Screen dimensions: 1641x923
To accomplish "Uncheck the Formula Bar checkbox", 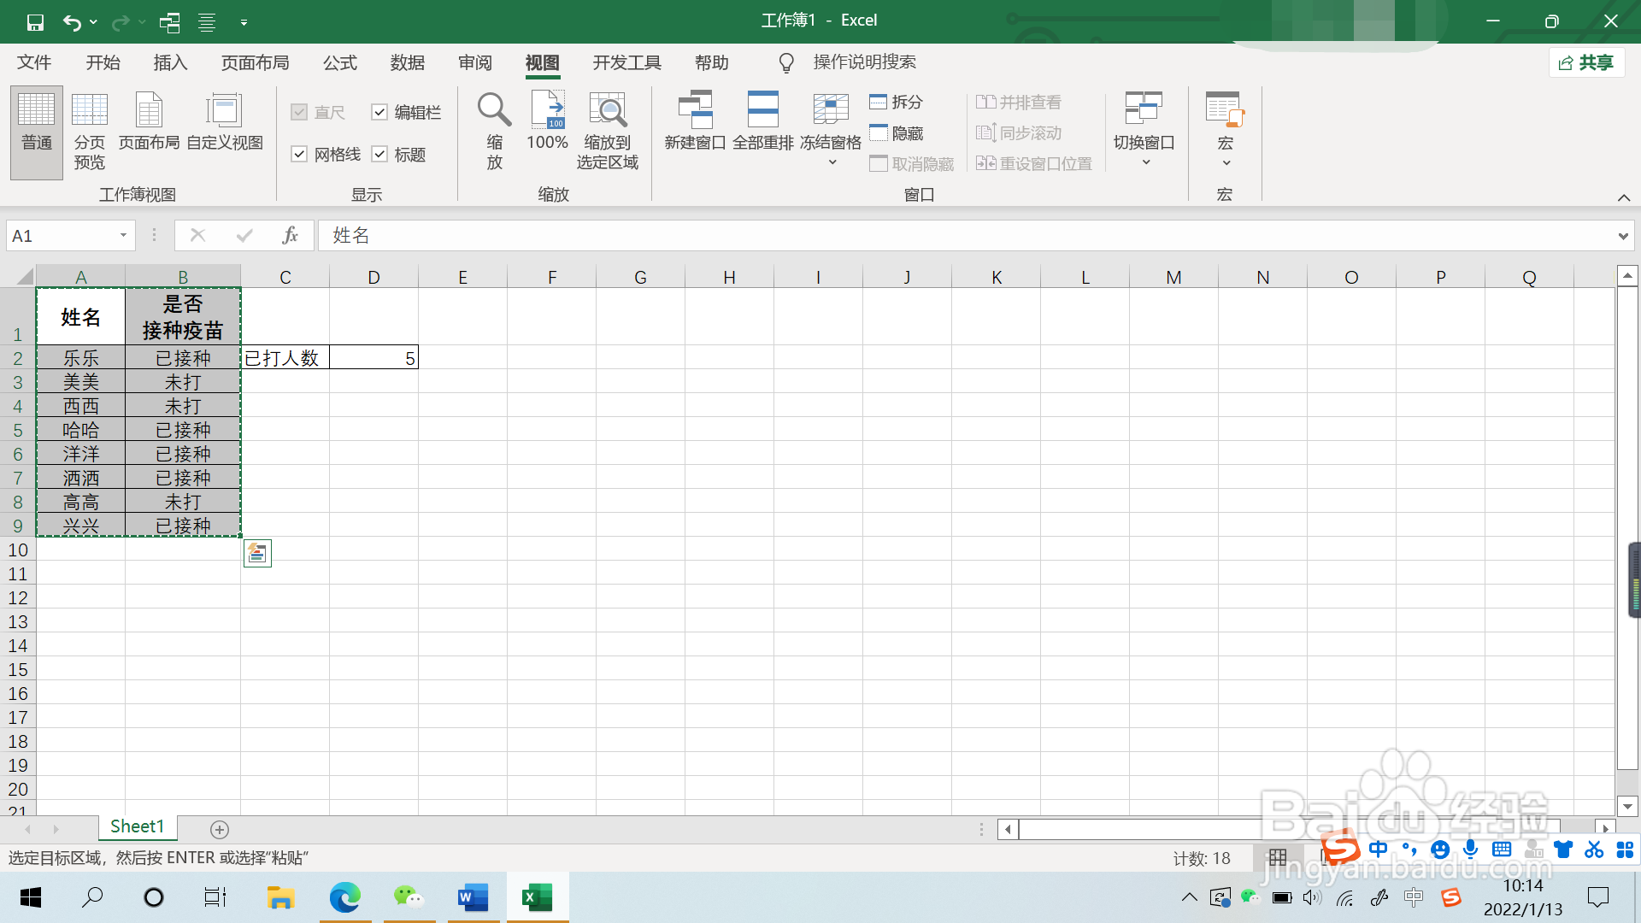I will pos(379,113).
